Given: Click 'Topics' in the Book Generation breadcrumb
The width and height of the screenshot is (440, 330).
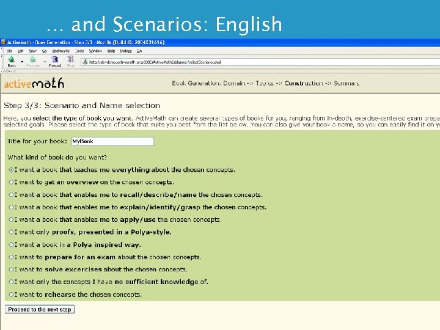Looking at the screenshot, I should click(265, 83).
